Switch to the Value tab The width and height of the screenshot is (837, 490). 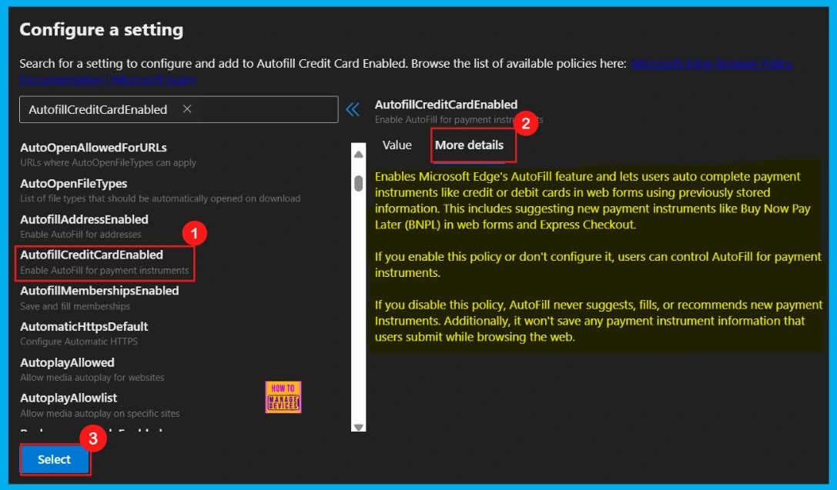point(397,145)
